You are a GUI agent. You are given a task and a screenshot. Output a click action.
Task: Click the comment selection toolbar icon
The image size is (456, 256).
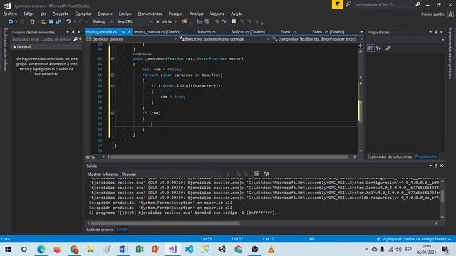coord(217,22)
